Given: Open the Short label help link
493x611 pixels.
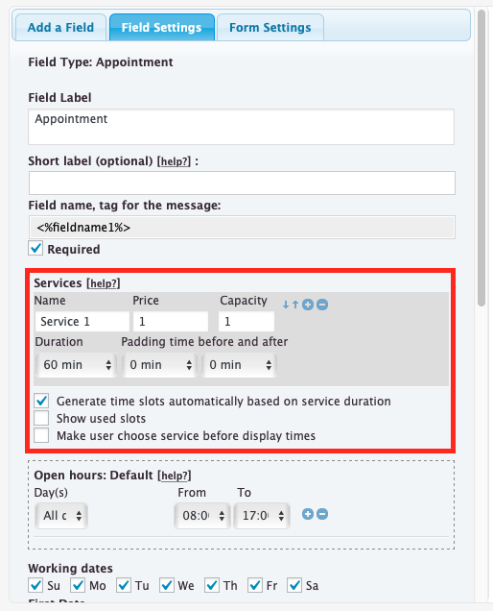Looking at the screenshot, I should pyautogui.click(x=174, y=161).
